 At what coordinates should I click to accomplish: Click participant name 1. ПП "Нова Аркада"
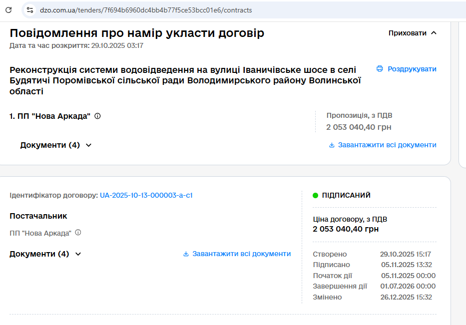click(x=50, y=116)
